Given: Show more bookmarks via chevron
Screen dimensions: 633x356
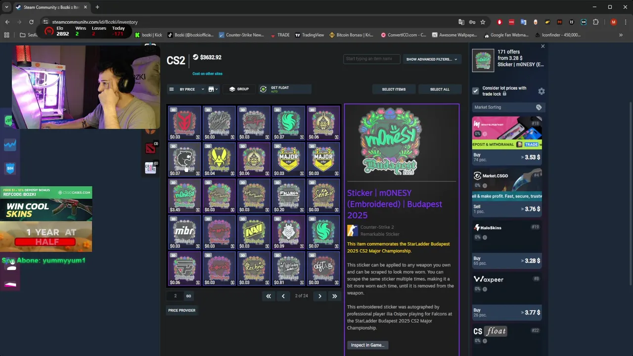Looking at the screenshot, I should [621, 35].
